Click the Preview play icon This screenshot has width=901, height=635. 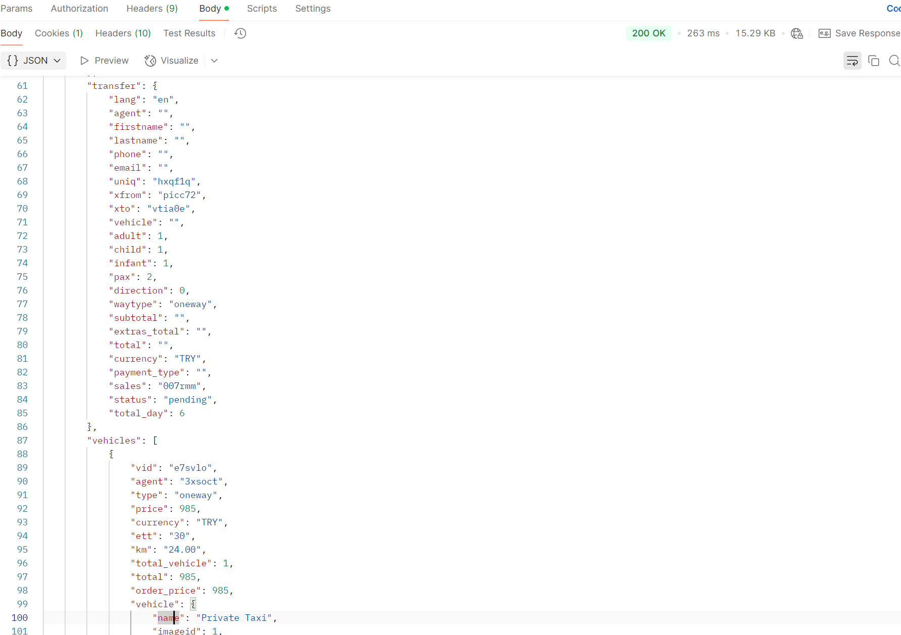click(x=84, y=61)
